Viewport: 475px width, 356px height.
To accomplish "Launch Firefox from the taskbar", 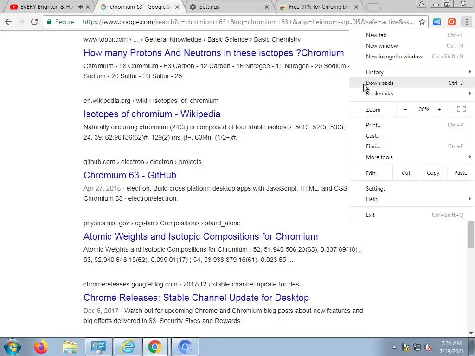I will [41, 347].
